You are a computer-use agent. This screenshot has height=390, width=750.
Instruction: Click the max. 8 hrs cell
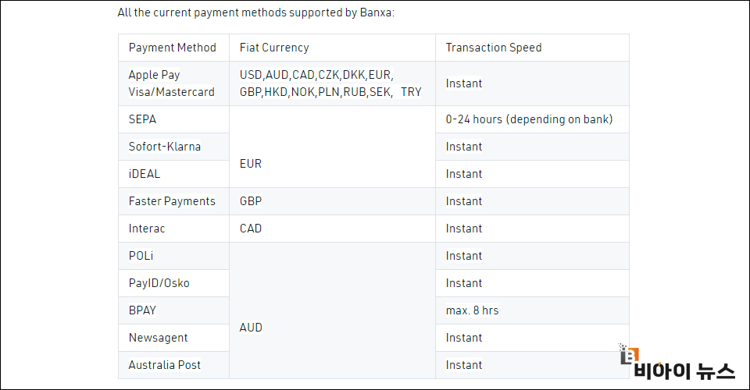click(532, 310)
